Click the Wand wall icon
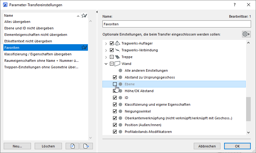 [x=117, y=64]
